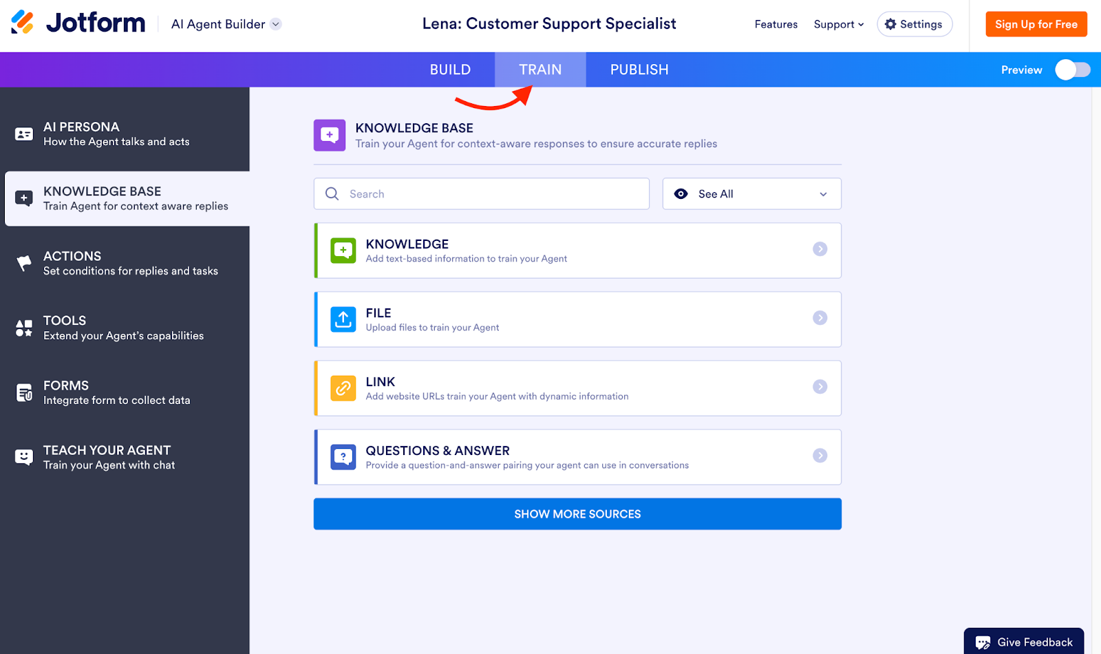The image size is (1101, 654).
Task: Select the AI Persona sidebar icon
Action: [x=24, y=134]
